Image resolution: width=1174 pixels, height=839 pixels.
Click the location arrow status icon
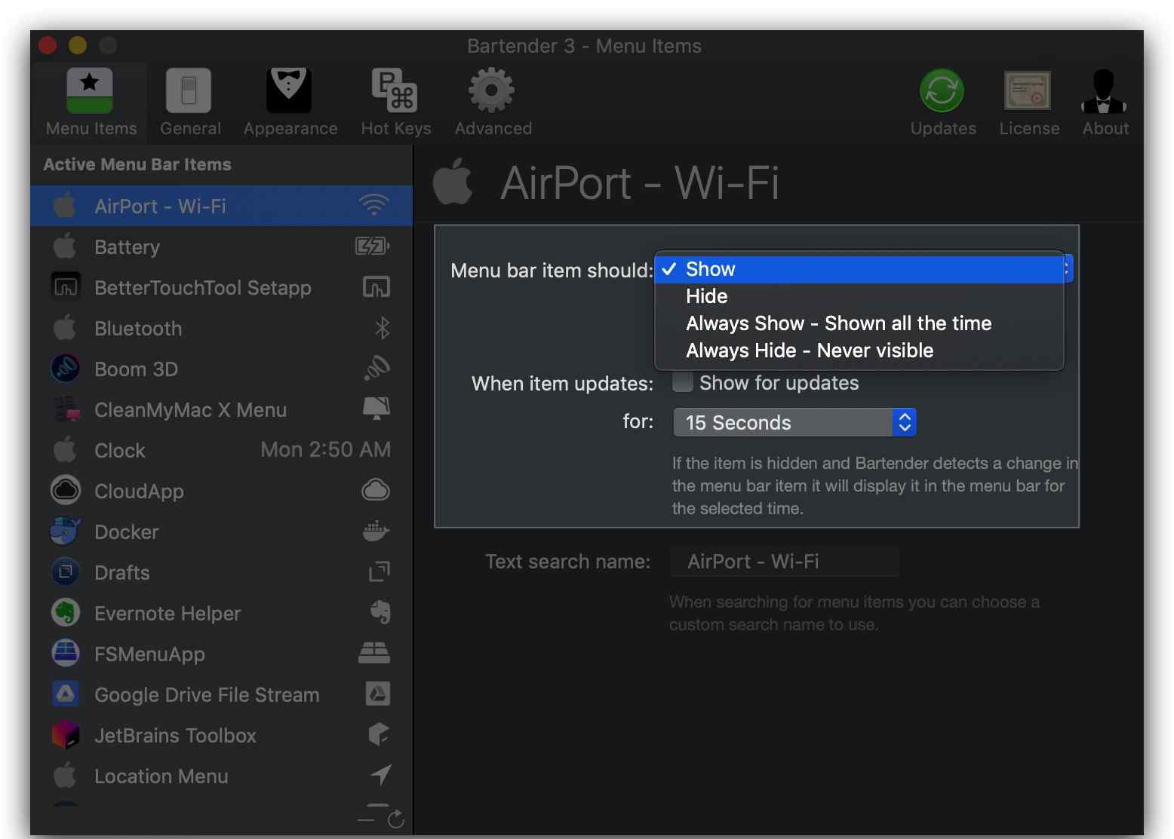(x=381, y=774)
